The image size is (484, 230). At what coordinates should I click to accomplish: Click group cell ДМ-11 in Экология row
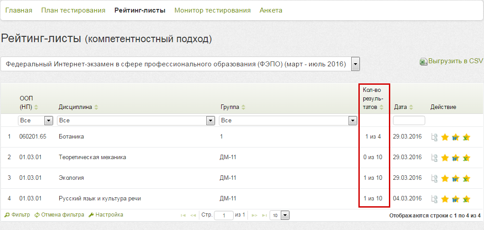tap(228, 178)
